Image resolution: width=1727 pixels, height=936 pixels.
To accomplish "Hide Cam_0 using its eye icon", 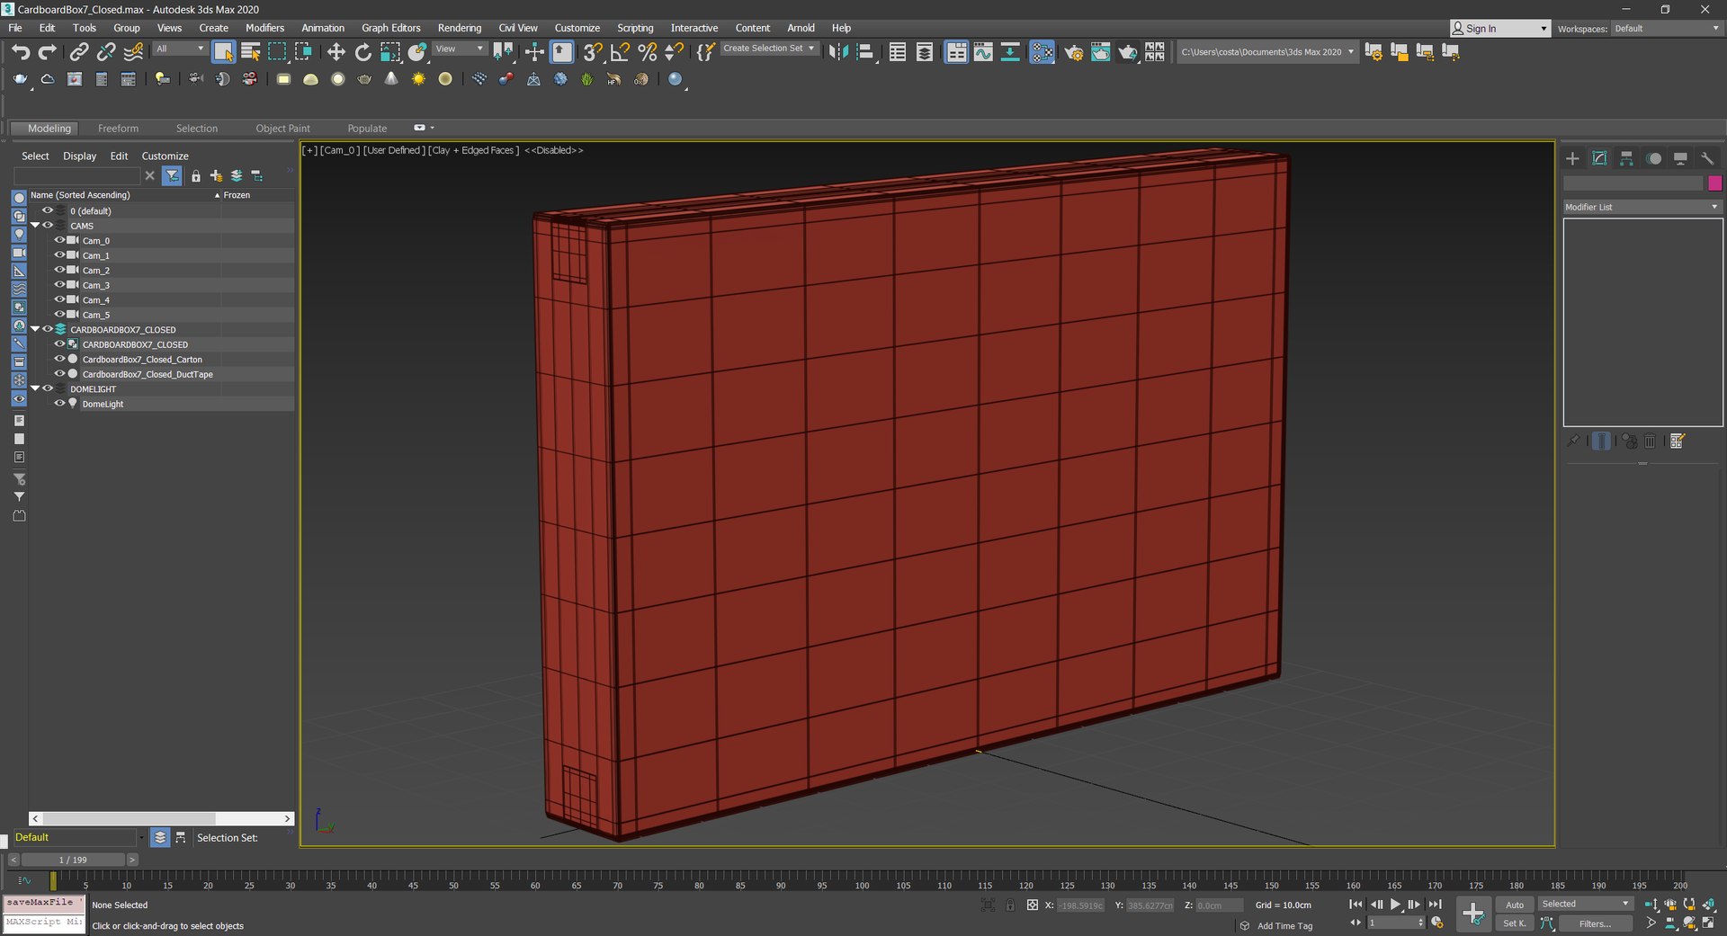I will [x=59, y=240].
